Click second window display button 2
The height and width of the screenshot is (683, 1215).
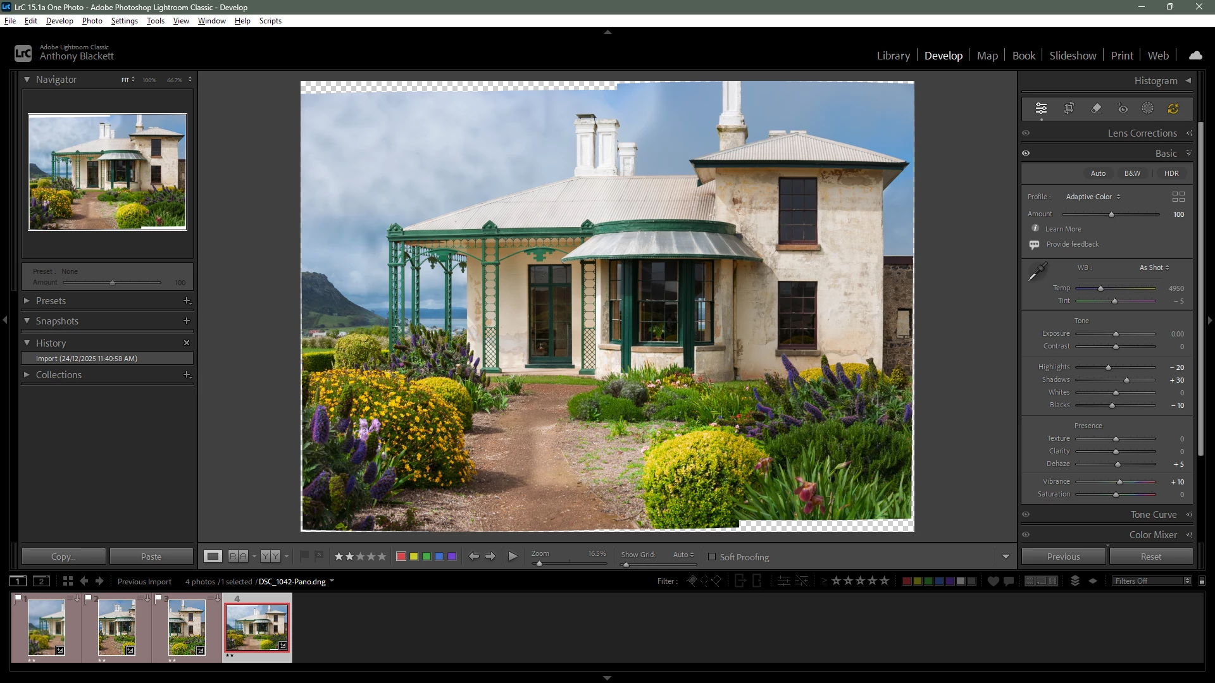(41, 581)
